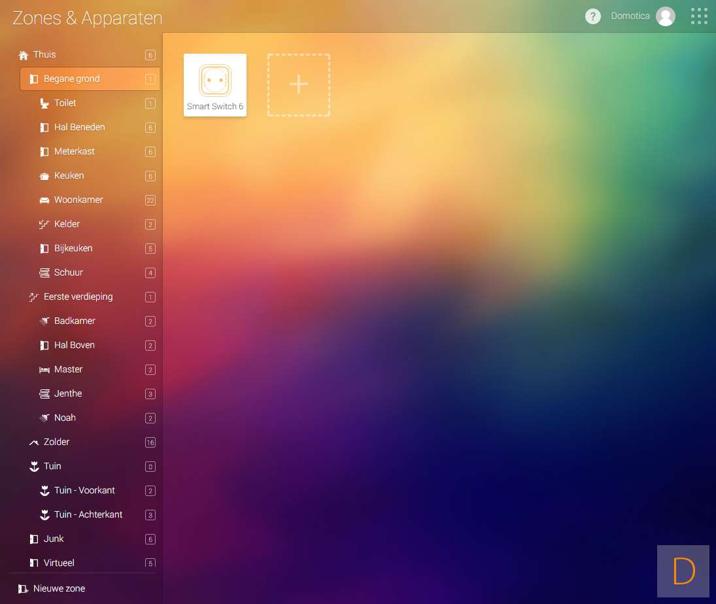This screenshot has width=716, height=604.
Task: Click the Tuin device count badge 0
Action: 150,467
